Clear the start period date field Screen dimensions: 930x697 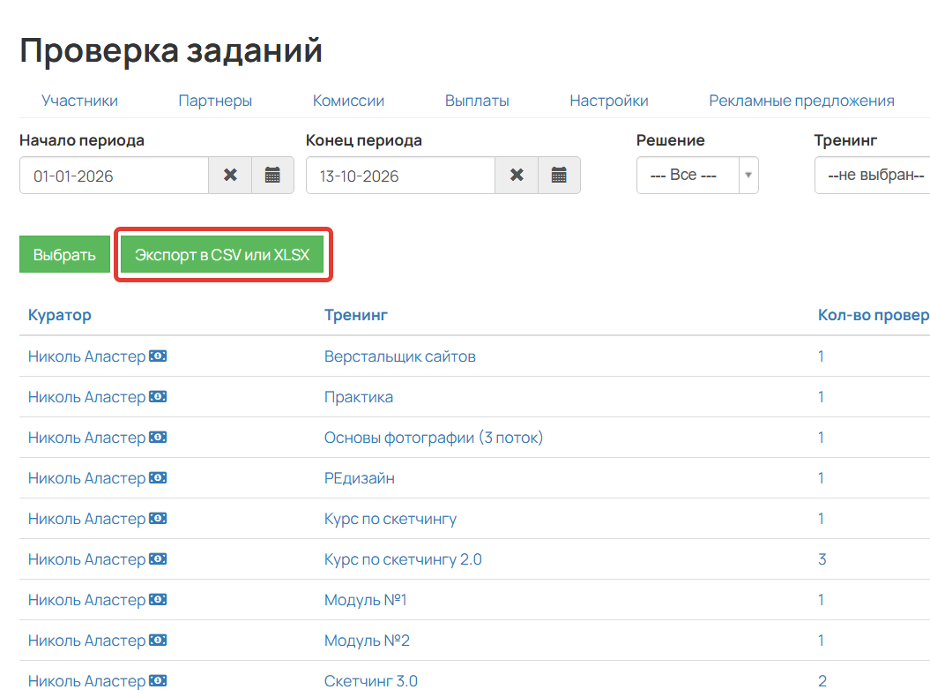(230, 176)
